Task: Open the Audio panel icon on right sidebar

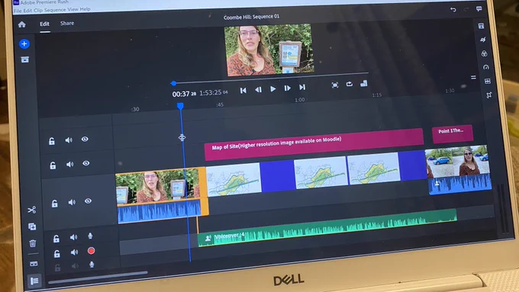Action: coord(488,82)
